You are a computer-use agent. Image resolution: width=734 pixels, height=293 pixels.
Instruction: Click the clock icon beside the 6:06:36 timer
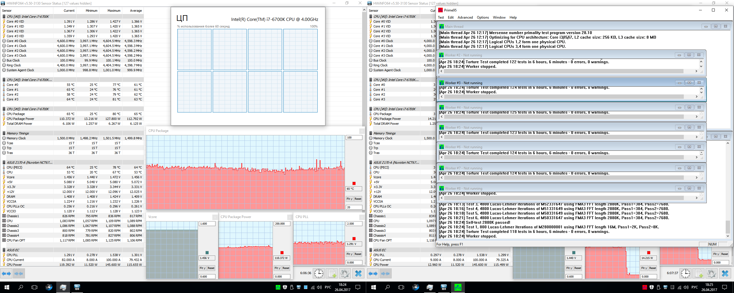pyautogui.click(x=319, y=274)
